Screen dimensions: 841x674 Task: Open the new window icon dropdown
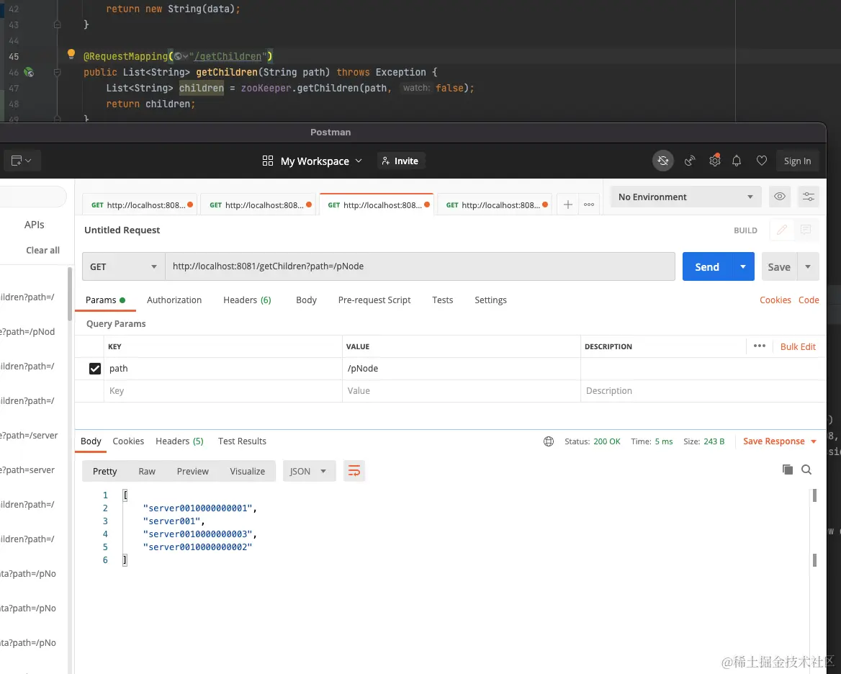pos(22,161)
